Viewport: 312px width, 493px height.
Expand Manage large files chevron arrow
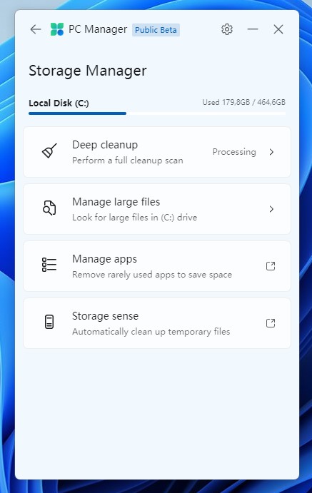point(271,209)
